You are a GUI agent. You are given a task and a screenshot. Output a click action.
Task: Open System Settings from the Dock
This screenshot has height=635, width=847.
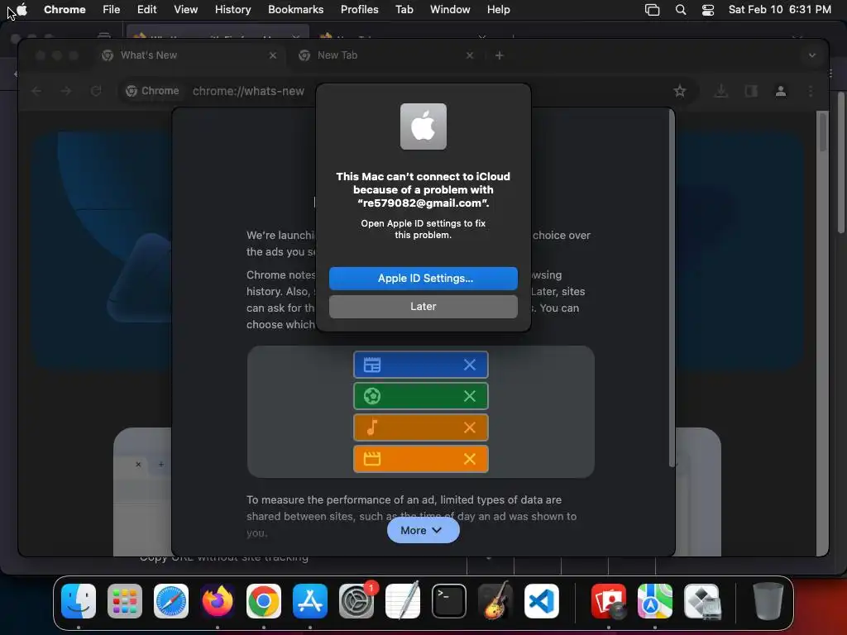(357, 601)
